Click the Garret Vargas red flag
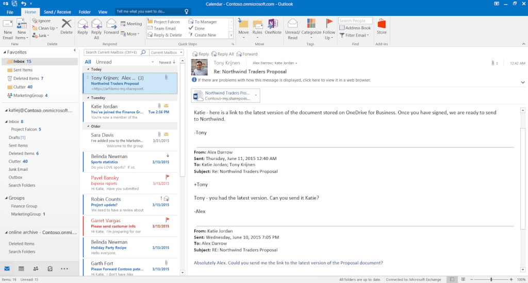This screenshot has width=528, height=283. coord(168,220)
